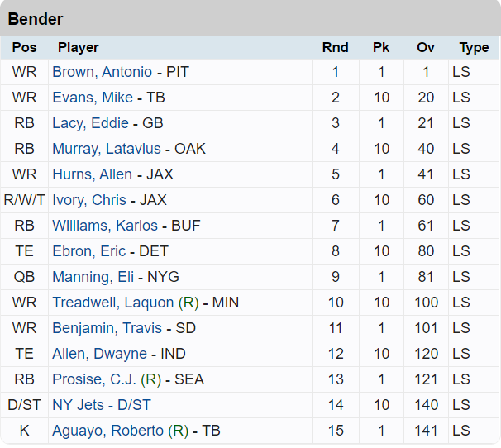Open Karlos Williams player link
This screenshot has height=448, width=501.
coord(106,226)
